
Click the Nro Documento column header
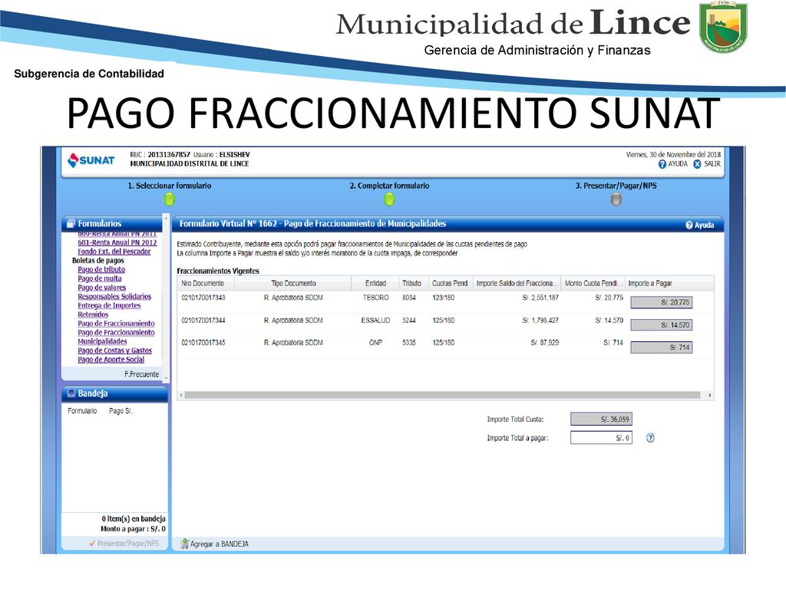[206, 284]
